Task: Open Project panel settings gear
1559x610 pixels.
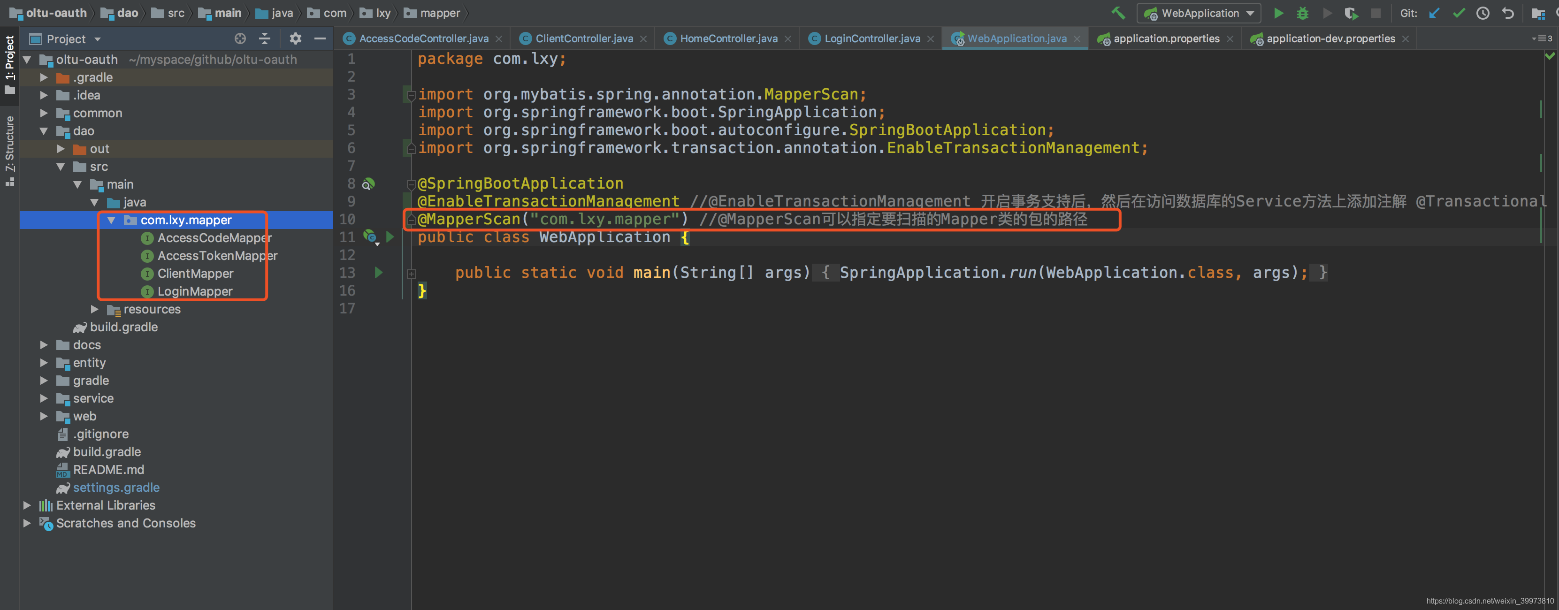Action: click(x=295, y=39)
